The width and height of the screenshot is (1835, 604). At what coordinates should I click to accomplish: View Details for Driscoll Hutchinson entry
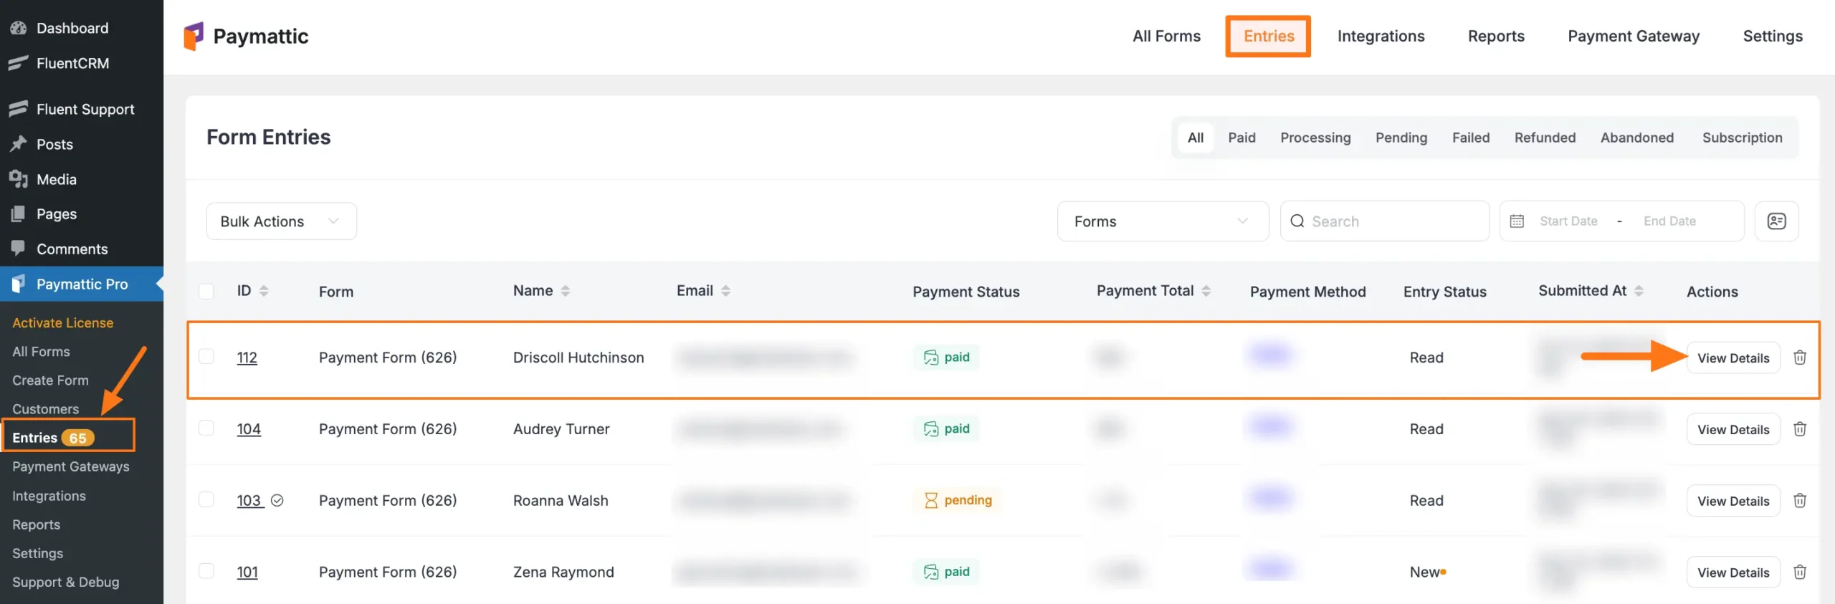(1733, 358)
